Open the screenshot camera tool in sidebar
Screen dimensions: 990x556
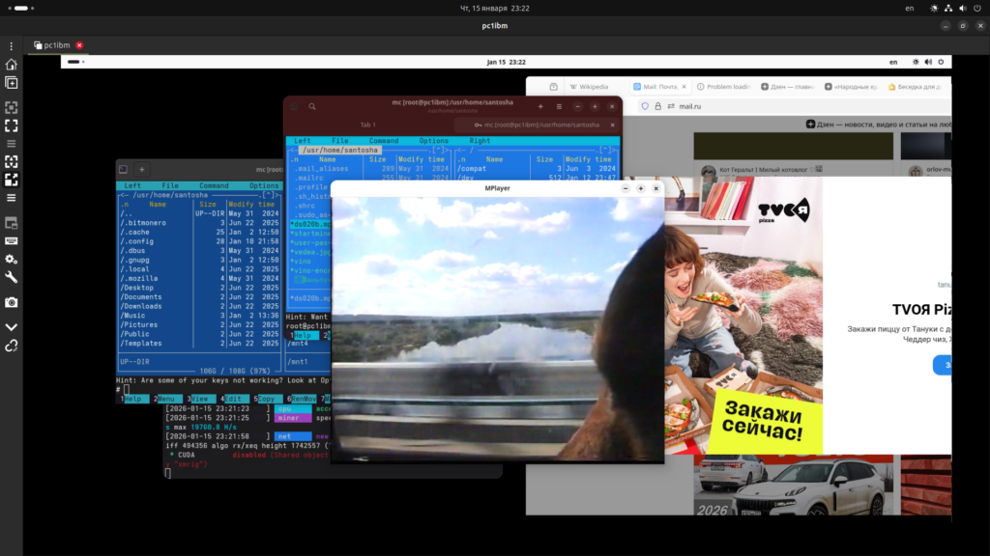point(12,302)
